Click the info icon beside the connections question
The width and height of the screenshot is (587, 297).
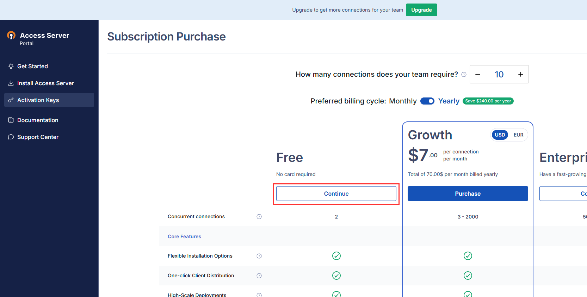(464, 74)
